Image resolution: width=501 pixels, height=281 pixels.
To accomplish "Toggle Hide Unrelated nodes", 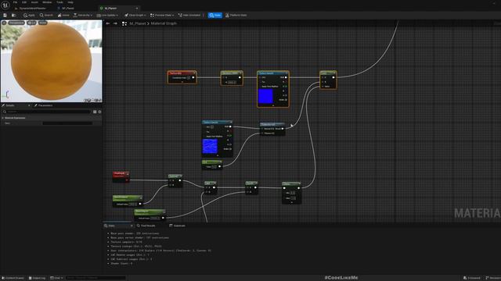I will 189,15.
